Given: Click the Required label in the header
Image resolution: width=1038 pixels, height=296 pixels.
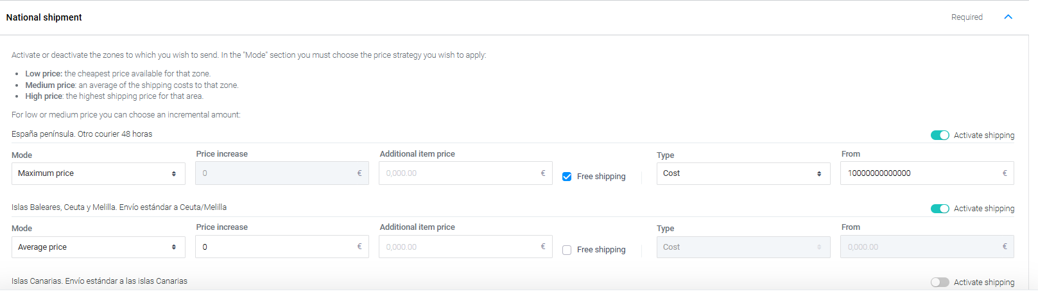Looking at the screenshot, I should coord(967,17).
